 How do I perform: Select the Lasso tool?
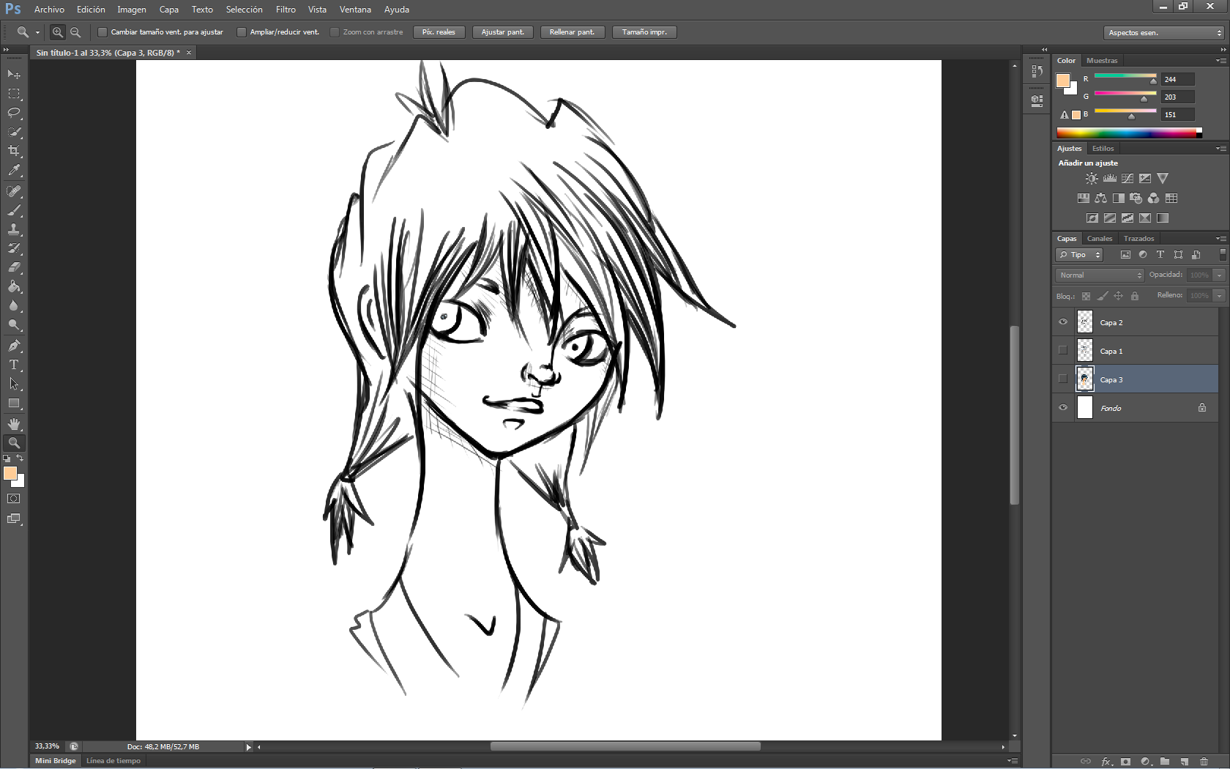(x=14, y=113)
